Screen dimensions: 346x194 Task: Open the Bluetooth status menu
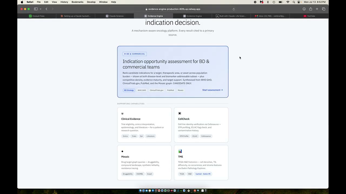pyautogui.click(x=268, y=2)
